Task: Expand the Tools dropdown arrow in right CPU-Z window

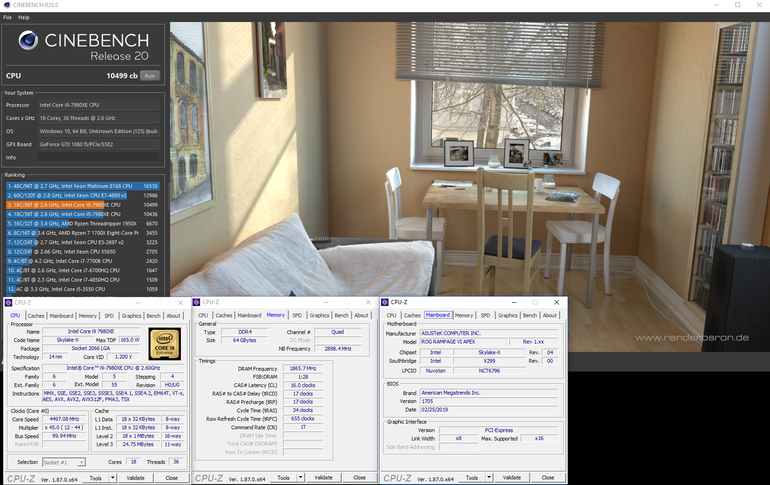Action: (x=489, y=478)
